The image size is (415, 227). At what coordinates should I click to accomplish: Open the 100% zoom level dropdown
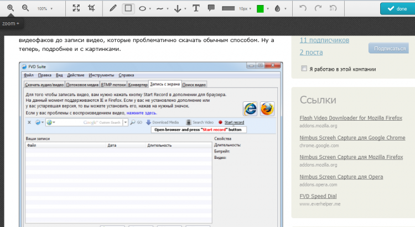tap(45, 9)
